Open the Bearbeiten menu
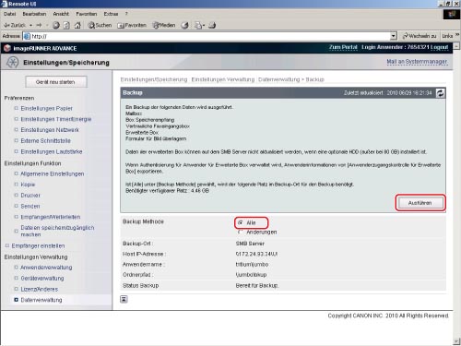Image resolution: width=461 pixels, height=346 pixels. (x=34, y=14)
